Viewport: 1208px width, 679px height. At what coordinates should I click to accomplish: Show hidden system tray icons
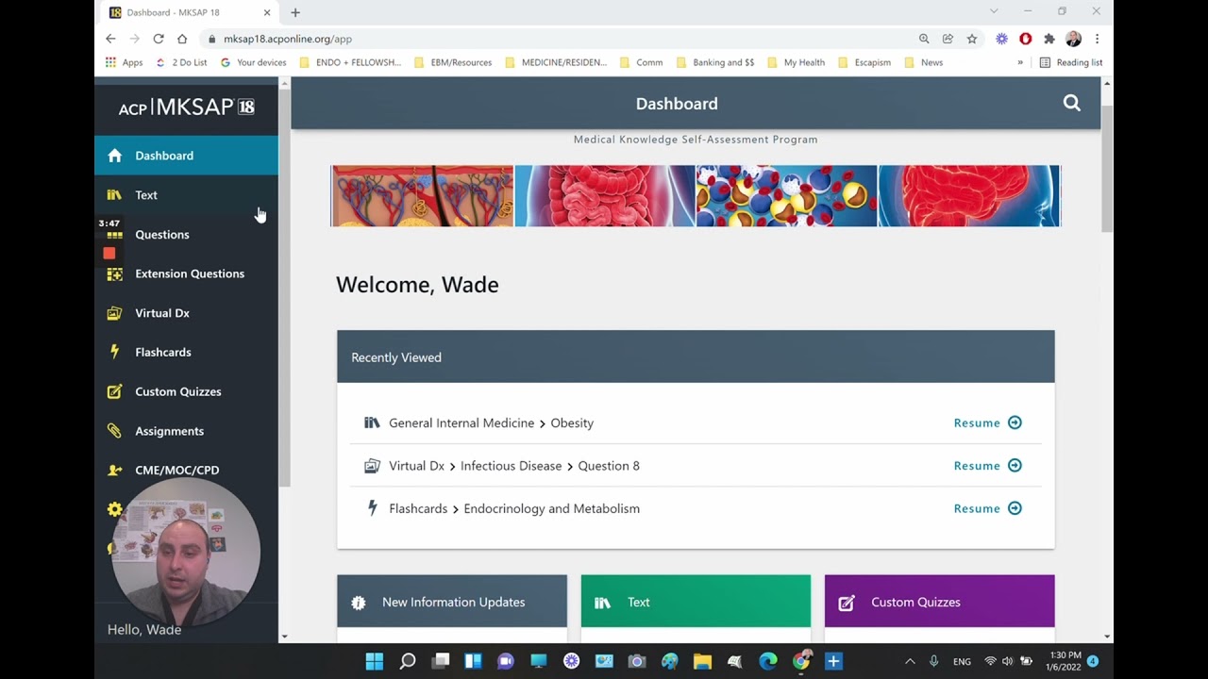point(910,661)
